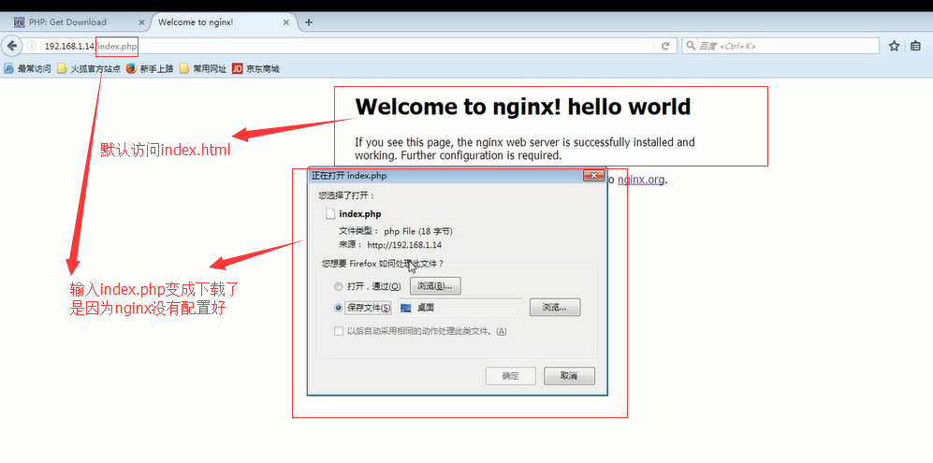Select the 打开，通过 radio option
933x463 pixels.
(338, 286)
